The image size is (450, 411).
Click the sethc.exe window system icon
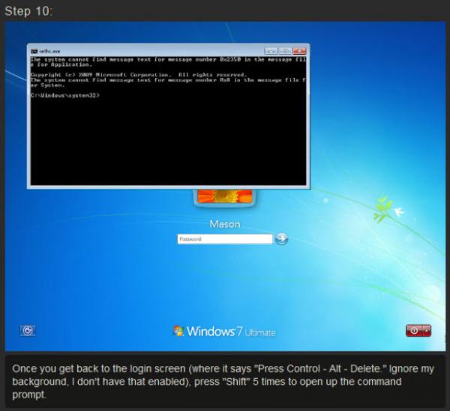coord(33,49)
